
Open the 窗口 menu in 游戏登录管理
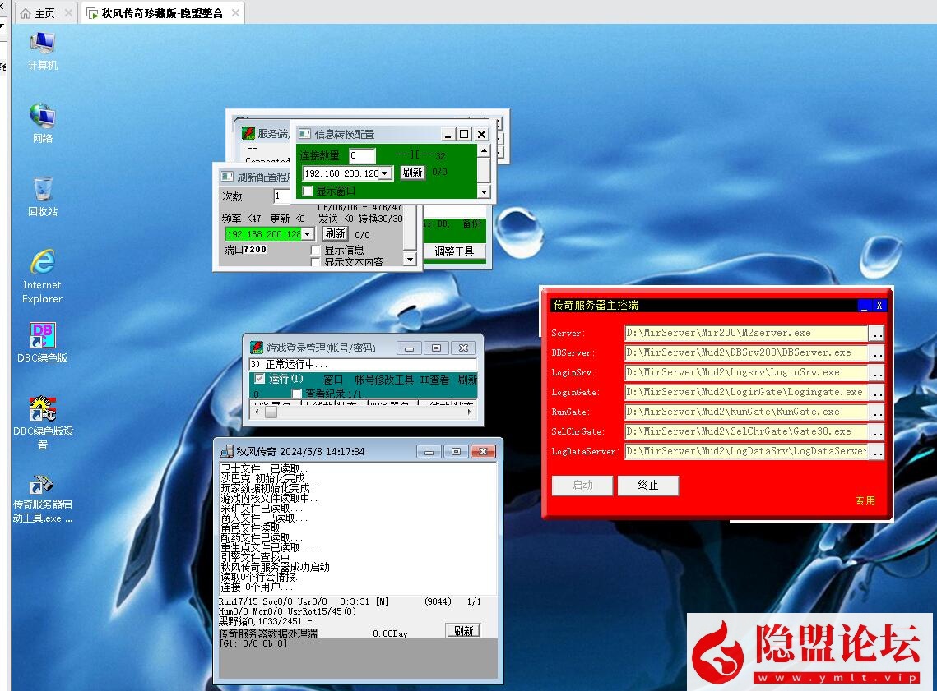[x=333, y=380]
